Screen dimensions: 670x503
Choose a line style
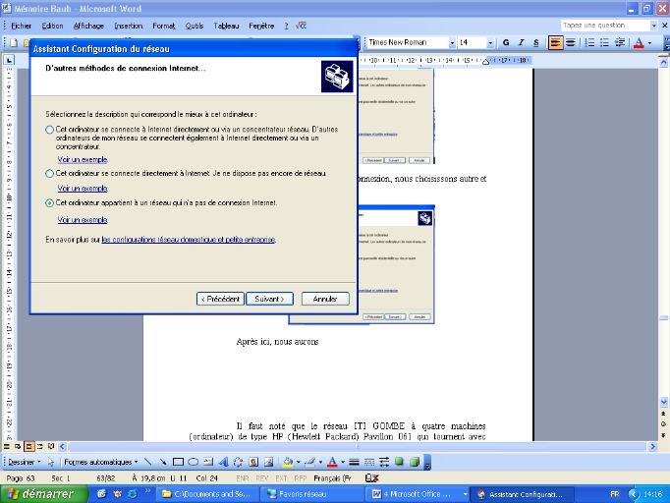coord(354,462)
